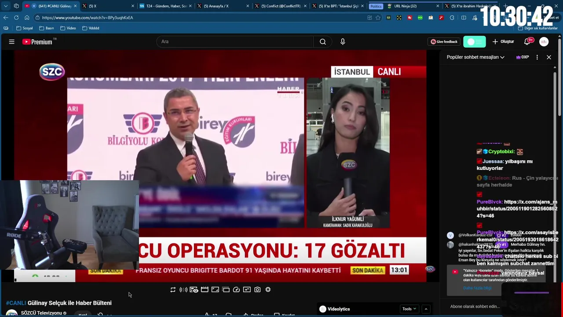This screenshot has width=563, height=317.
Task: Open the Oluştur create menu
Action: (503, 42)
